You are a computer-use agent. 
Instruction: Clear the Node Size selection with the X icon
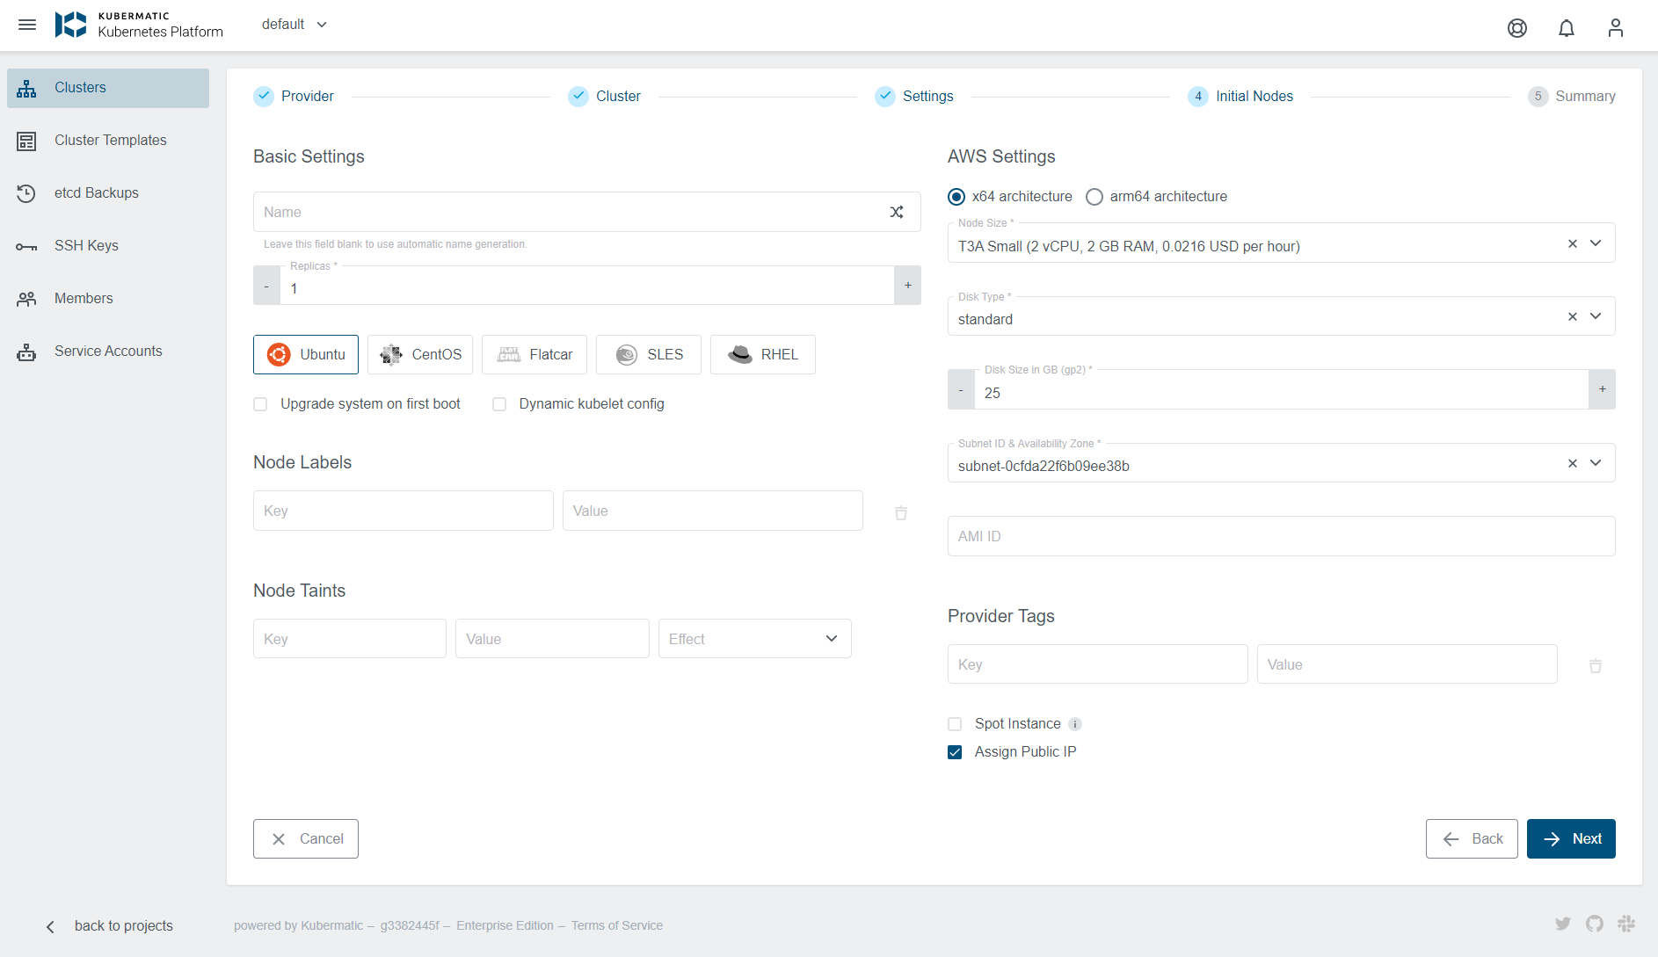coord(1573,243)
